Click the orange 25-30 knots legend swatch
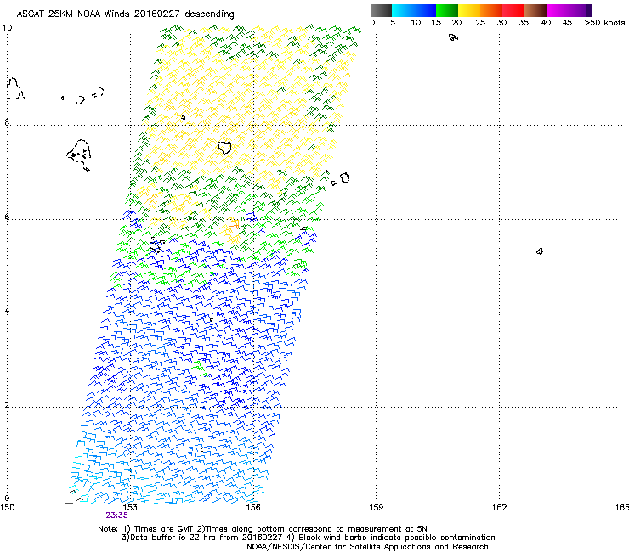 (491, 10)
